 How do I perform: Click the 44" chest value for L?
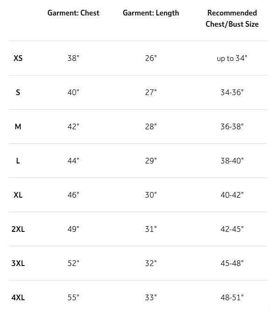tap(73, 161)
